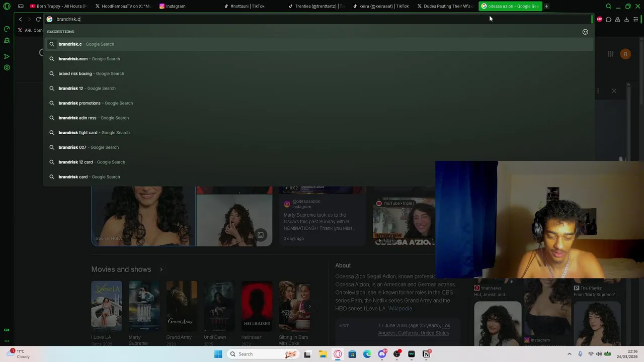Open File Explorer from the taskbar

[323, 354]
